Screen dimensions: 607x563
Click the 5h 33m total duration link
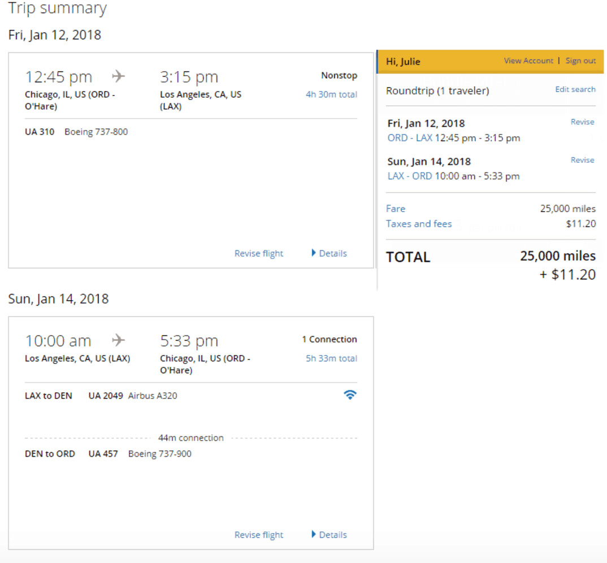[331, 358]
